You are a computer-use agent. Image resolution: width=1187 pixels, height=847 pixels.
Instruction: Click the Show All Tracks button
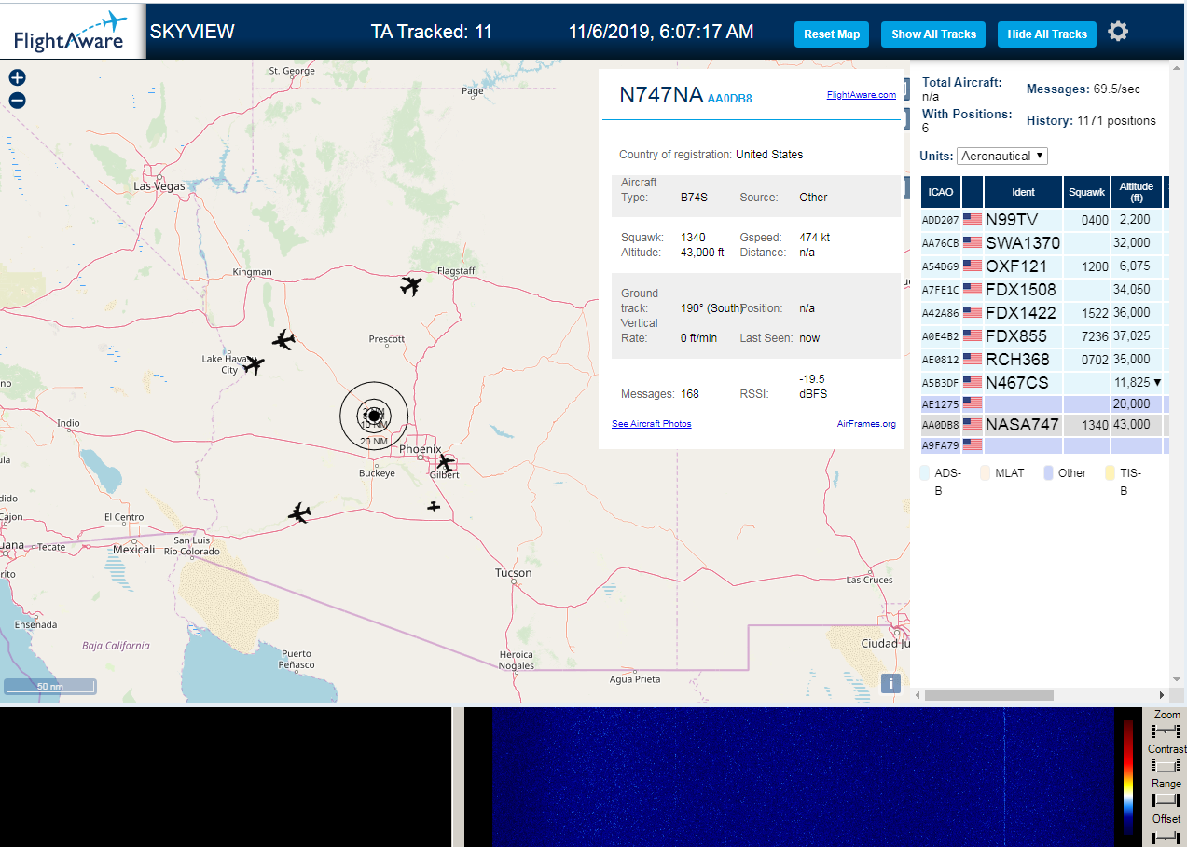click(933, 34)
